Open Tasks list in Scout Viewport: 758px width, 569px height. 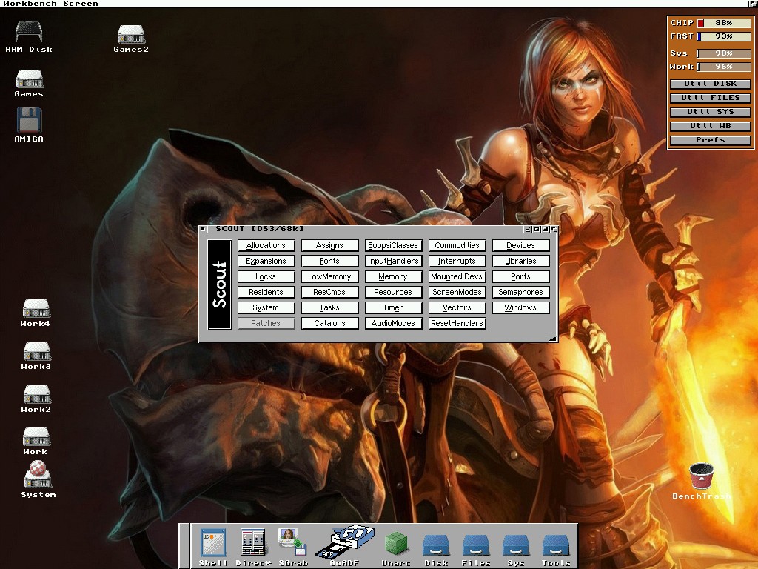click(329, 307)
